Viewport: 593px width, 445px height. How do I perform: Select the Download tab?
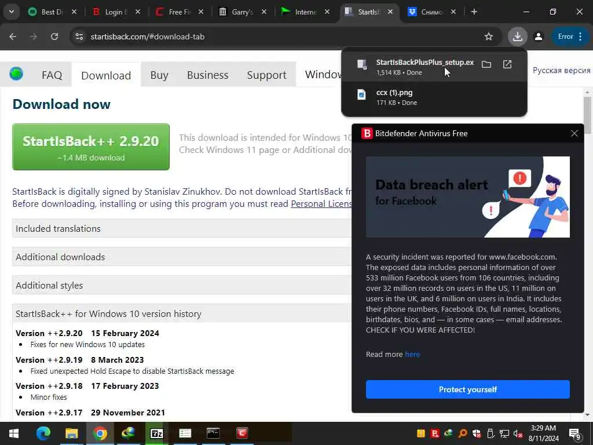pos(106,75)
